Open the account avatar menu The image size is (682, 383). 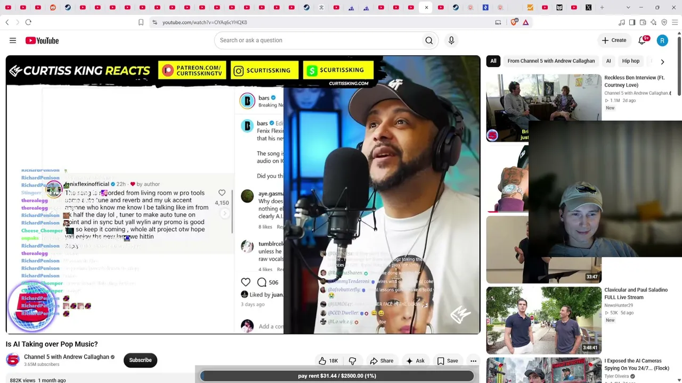pos(662,40)
